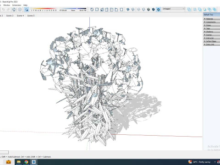Toggle Back Edges display style
This screenshot has height=165, width=220.
tap(133, 10)
